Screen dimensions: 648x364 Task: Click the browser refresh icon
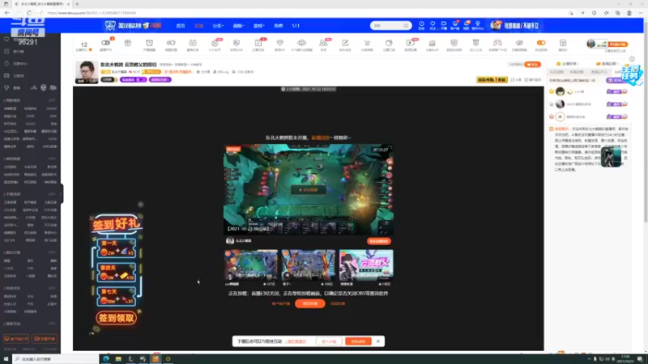point(29,13)
